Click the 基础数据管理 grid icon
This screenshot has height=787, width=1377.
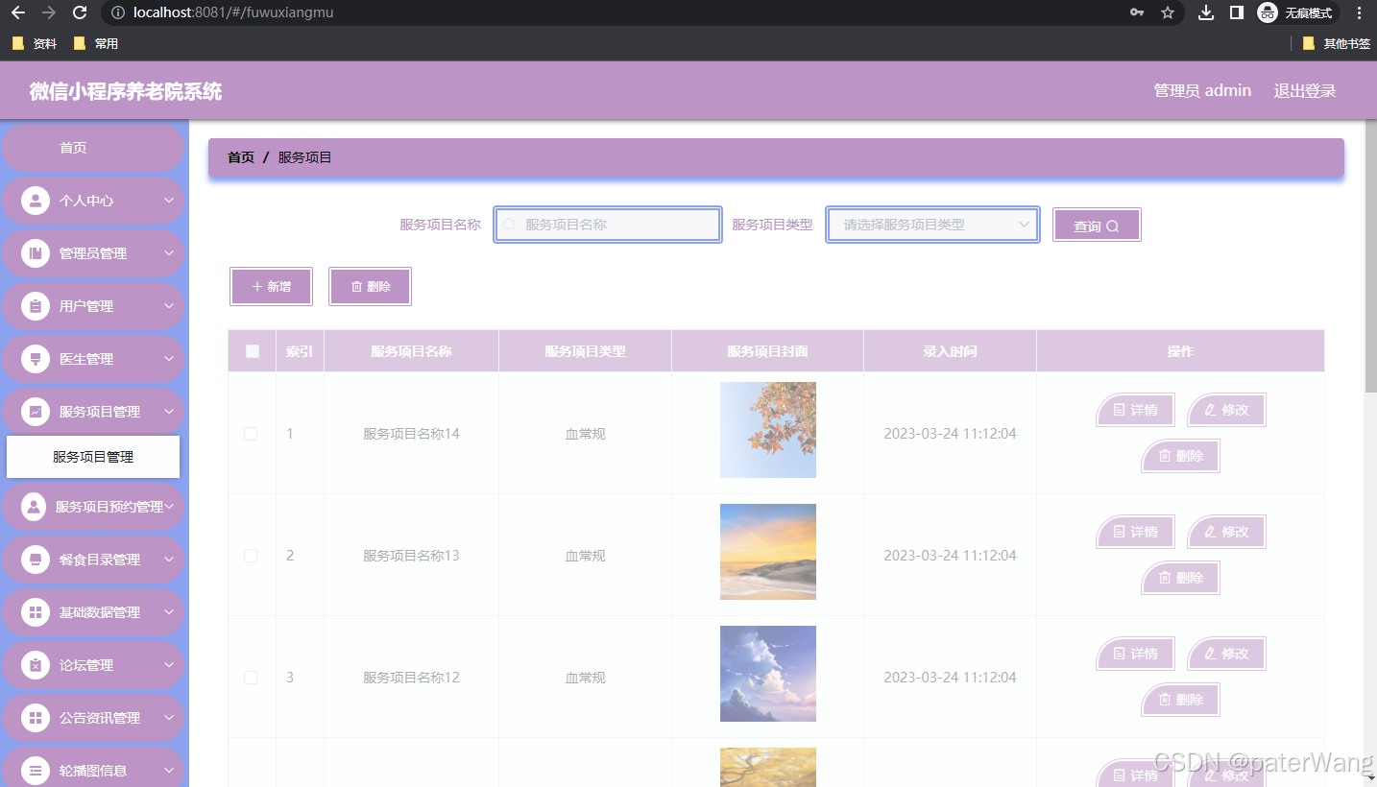point(36,612)
